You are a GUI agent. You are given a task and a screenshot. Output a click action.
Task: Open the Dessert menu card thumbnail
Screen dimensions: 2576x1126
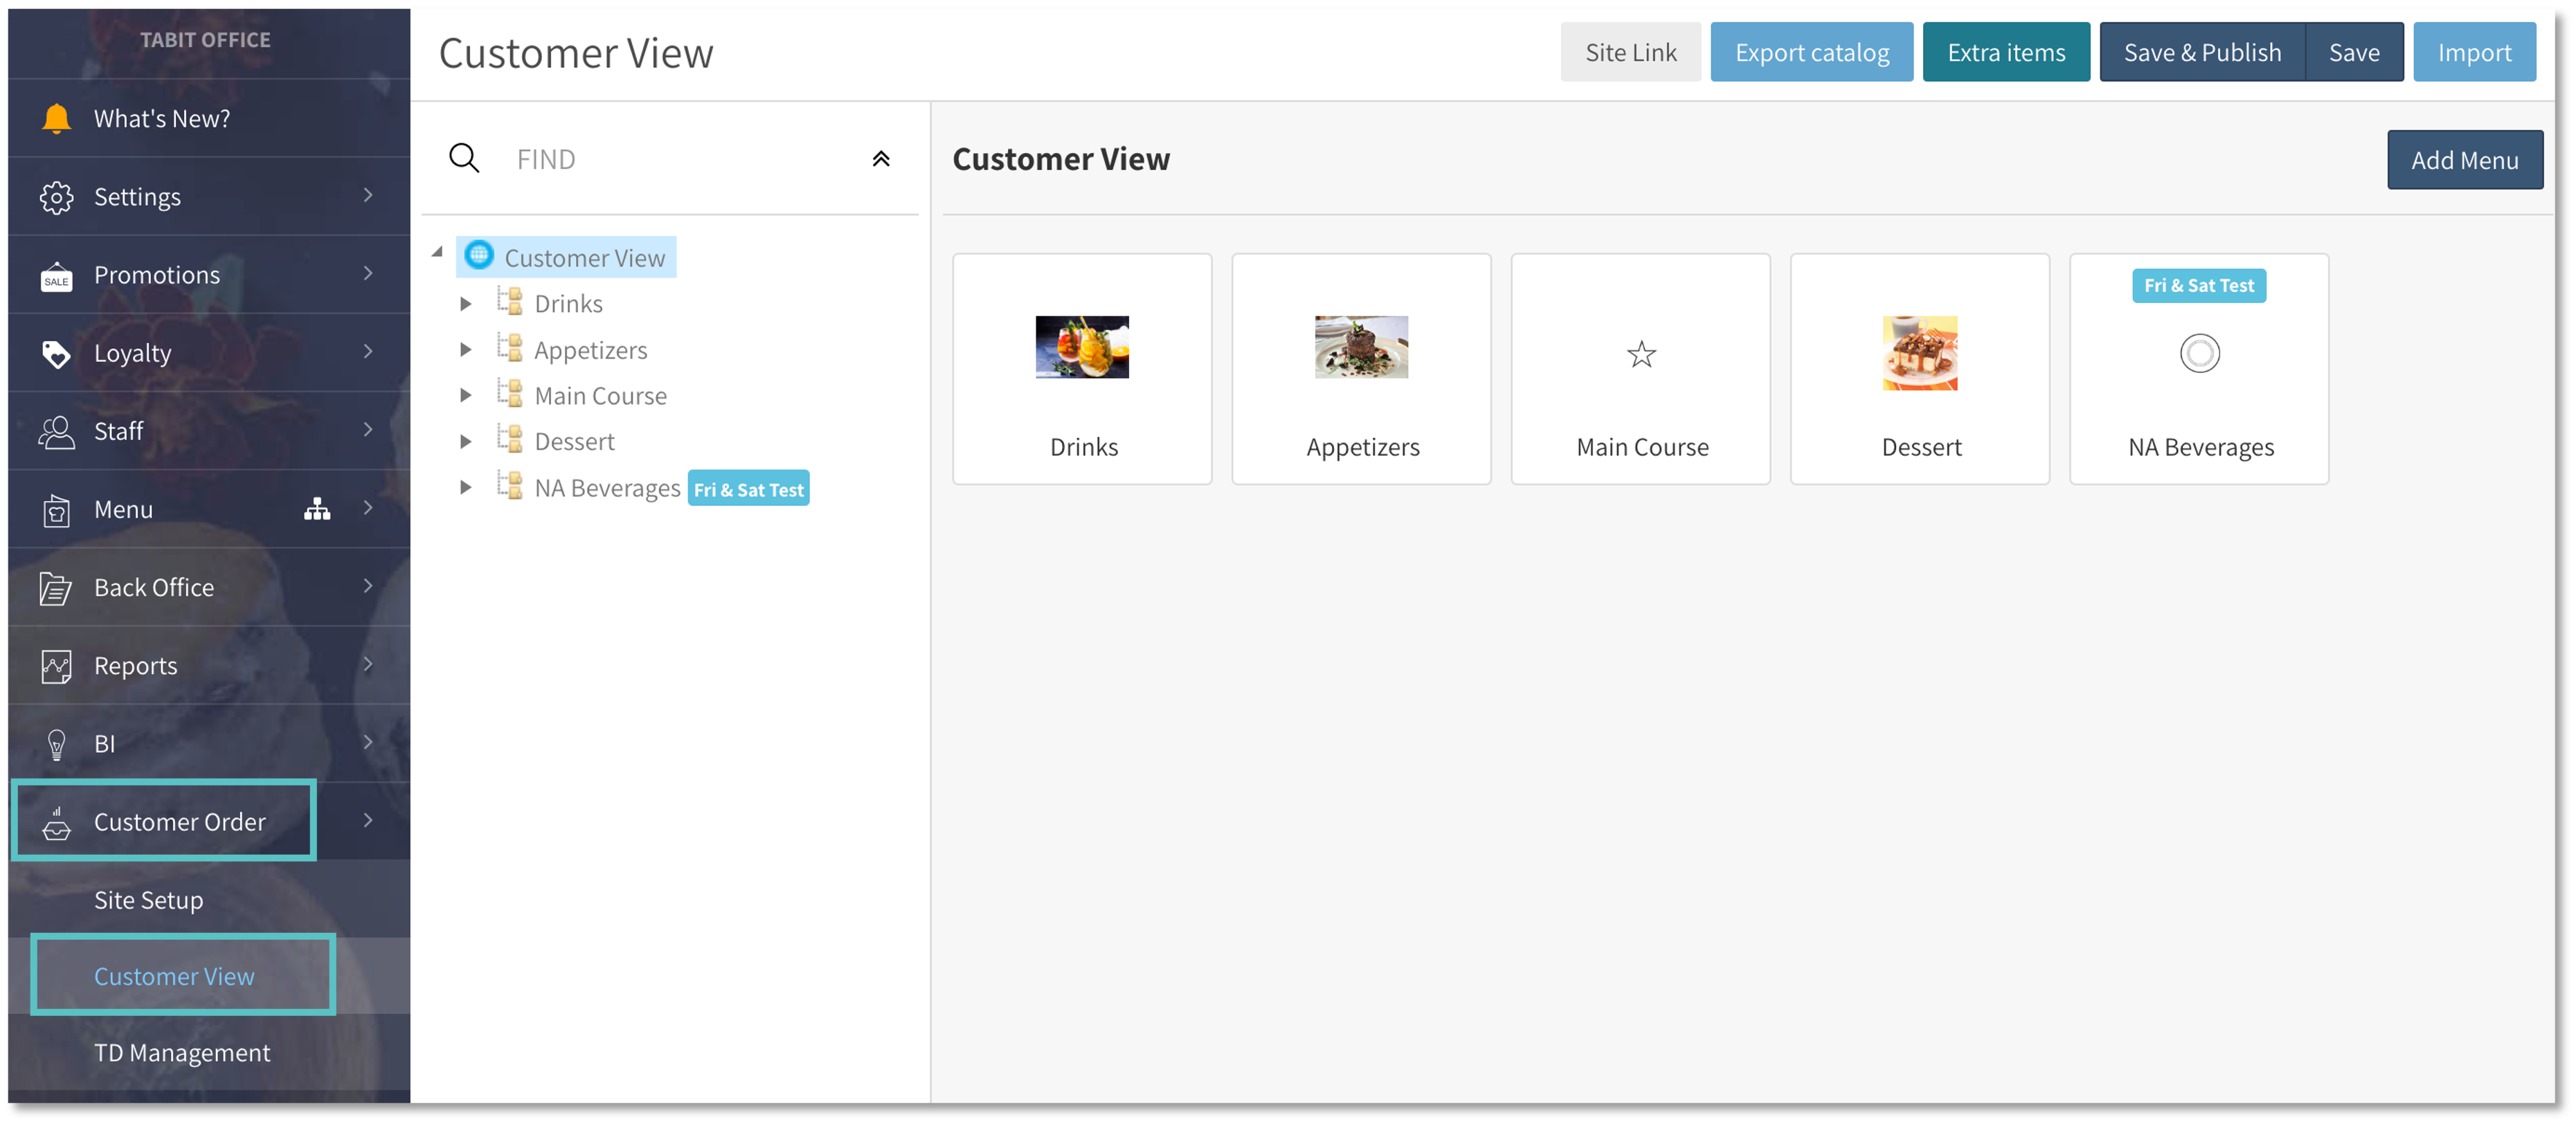pos(1919,353)
